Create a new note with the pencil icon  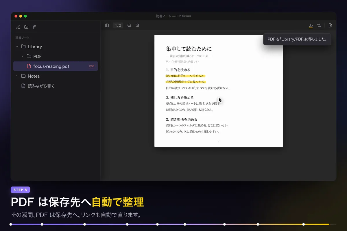tap(18, 27)
